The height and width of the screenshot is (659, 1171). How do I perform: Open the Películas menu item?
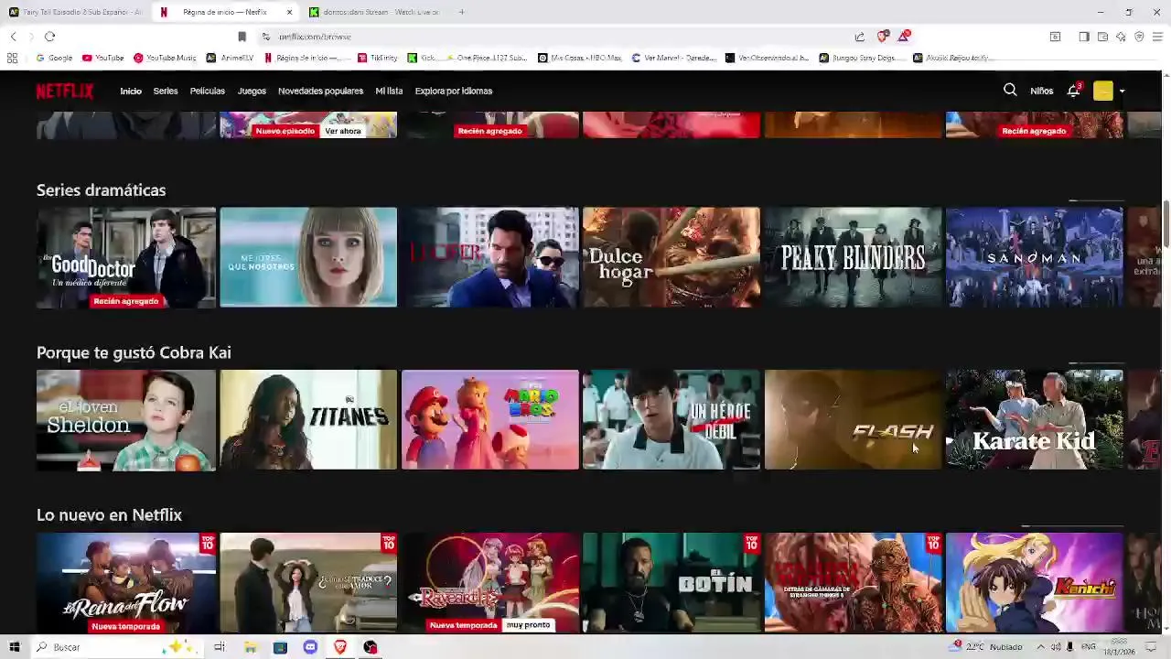(x=208, y=91)
